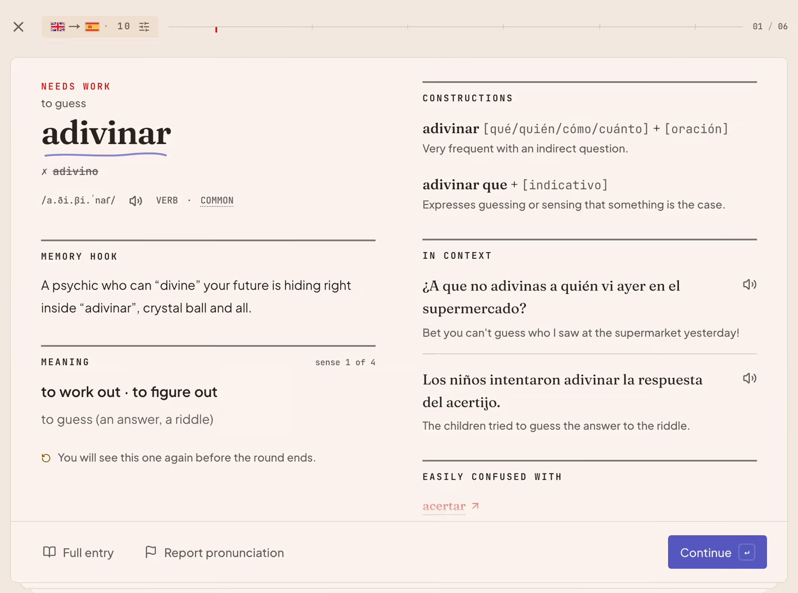The image size is (798, 593).
Task: Click the headword adivinar
Action: pyautogui.click(x=107, y=134)
